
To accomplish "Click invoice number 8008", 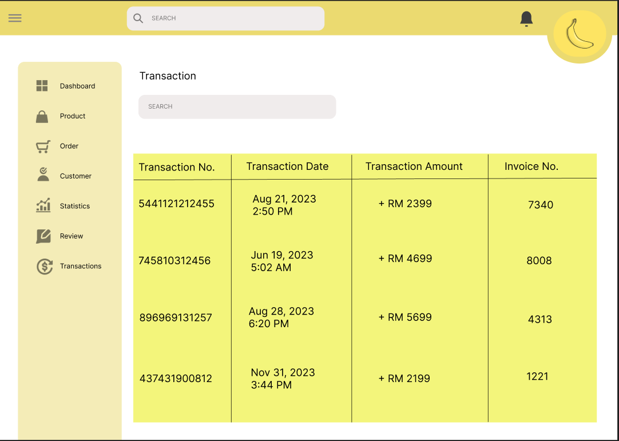I will [x=539, y=261].
